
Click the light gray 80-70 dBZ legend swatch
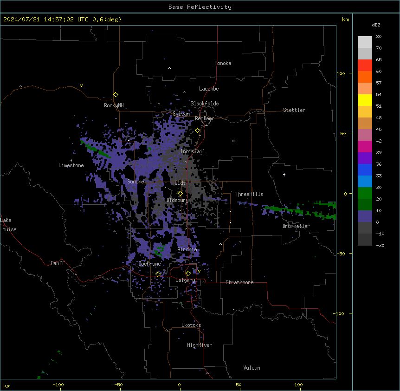tap(365, 42)
